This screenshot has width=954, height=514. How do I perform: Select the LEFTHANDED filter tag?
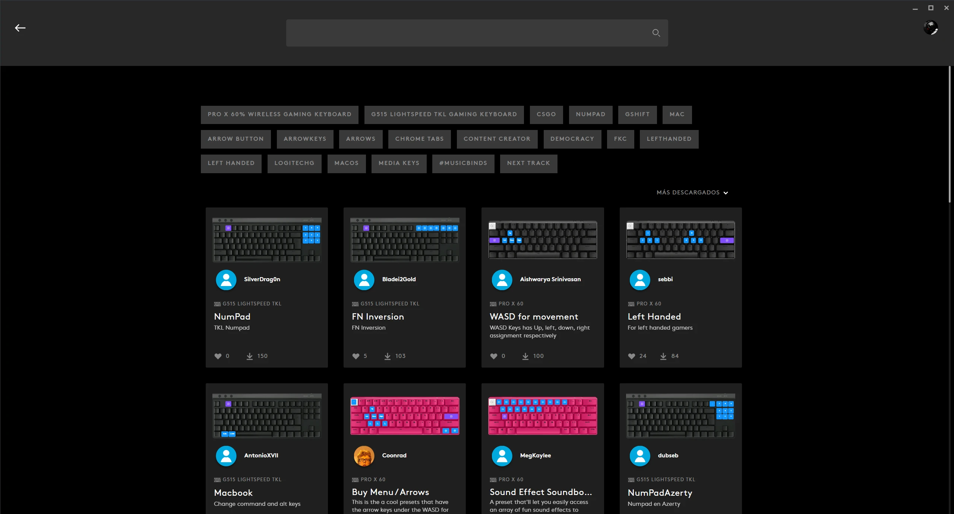click(669, 139)
